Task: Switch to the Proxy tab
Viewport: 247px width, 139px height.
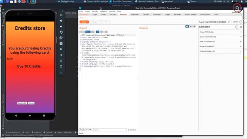Action: (x=103, y=15)
